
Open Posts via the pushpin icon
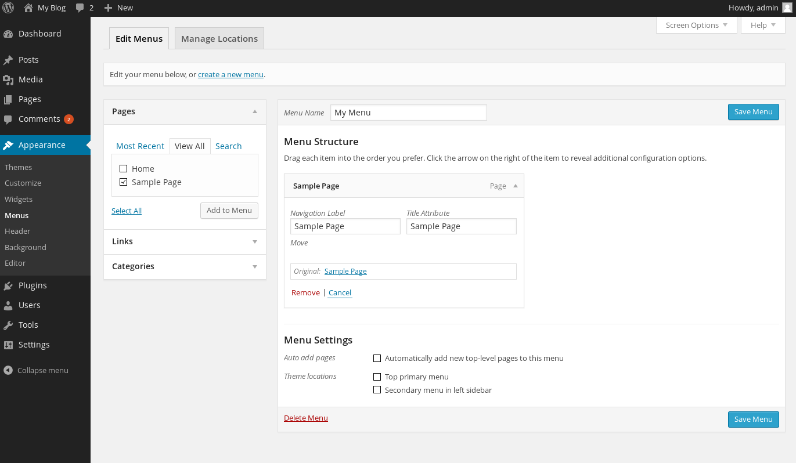[8, 60]
